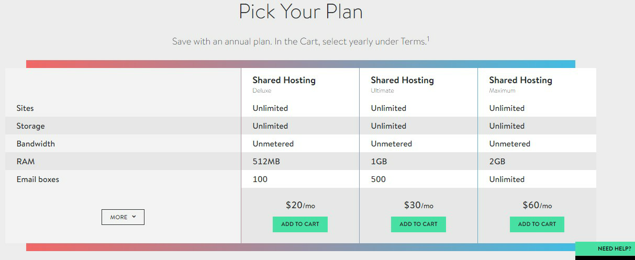Image resolution: width=635 pixels, height=260 pixels.
Task: Click the Storage row label
Action: pos(30,126)
